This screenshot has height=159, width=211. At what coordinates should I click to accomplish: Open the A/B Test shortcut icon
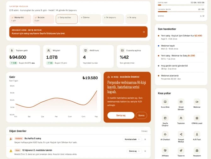click(197, 134)
